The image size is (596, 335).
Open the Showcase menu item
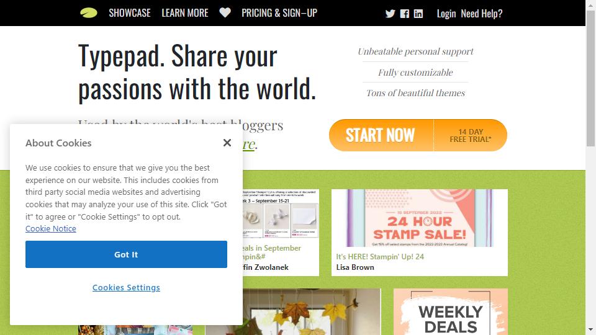pyautogui.click(x=130, y=13)
